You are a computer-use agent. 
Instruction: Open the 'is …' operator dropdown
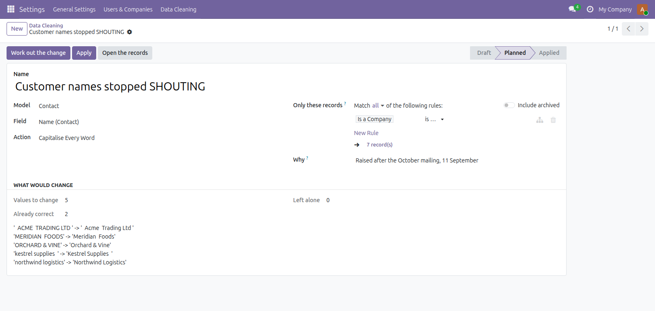pos(434,119)
